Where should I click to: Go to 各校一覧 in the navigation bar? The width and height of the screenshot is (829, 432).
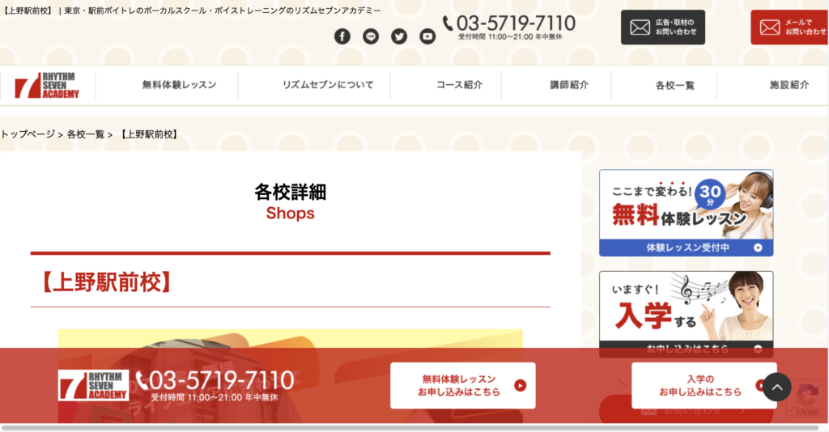coord(674,85)
